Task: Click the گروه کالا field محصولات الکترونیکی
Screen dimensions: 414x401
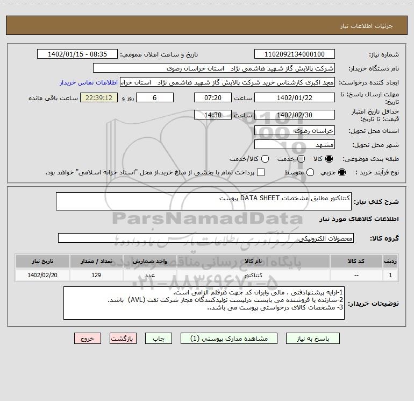Action: click(206, 238)
